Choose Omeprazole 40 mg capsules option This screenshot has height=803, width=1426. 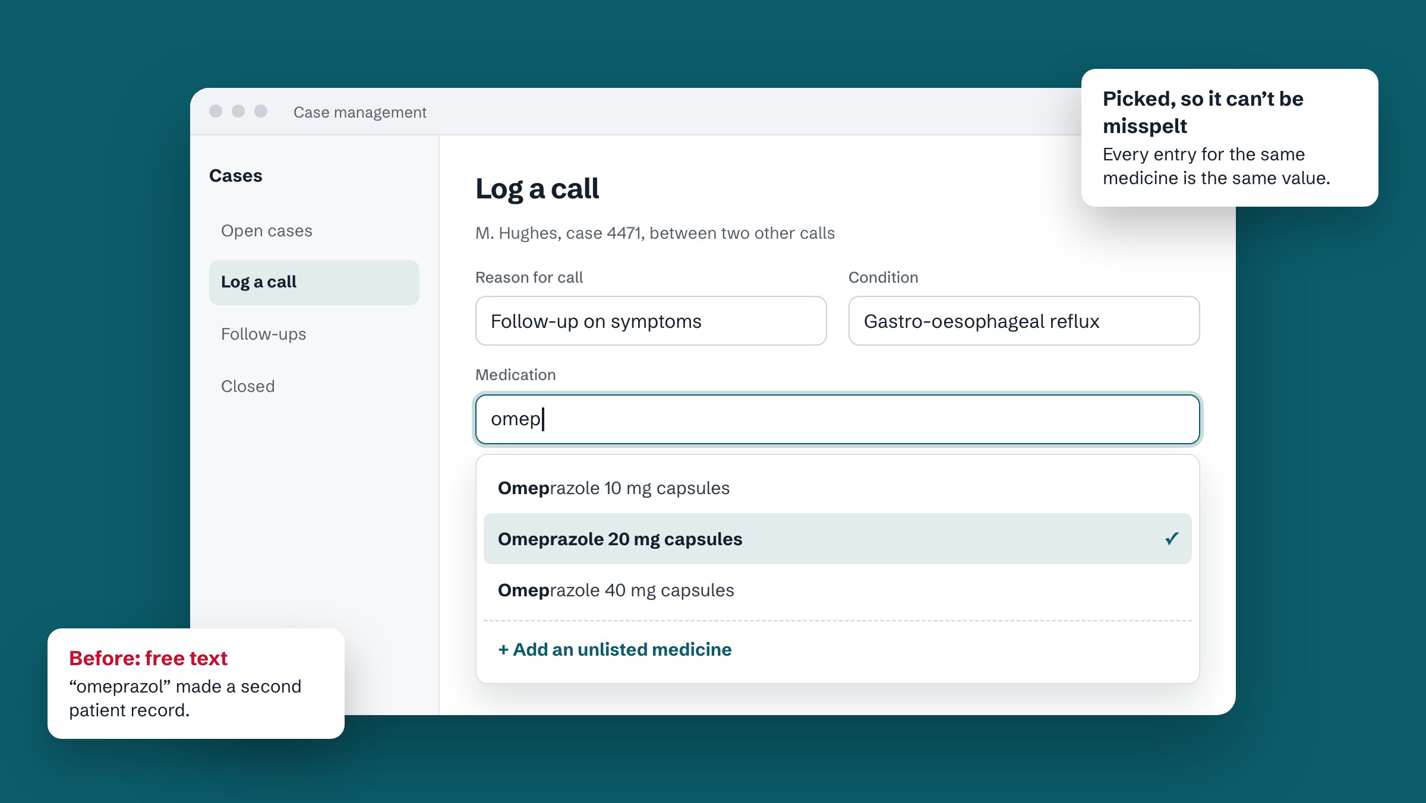point(837,590)
